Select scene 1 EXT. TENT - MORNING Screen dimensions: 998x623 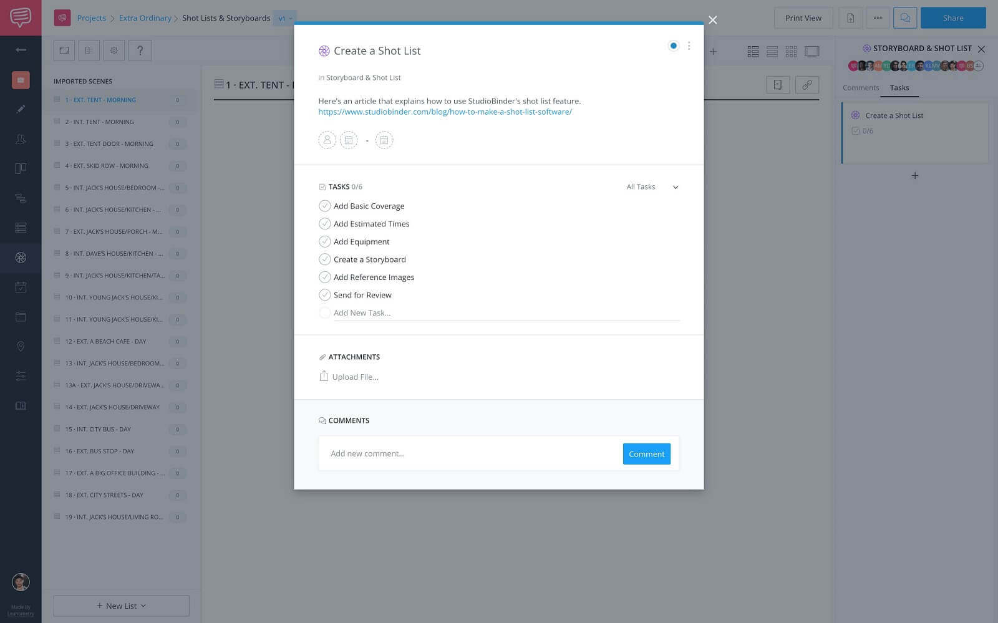pyautogui.click(x=119, y=100)
